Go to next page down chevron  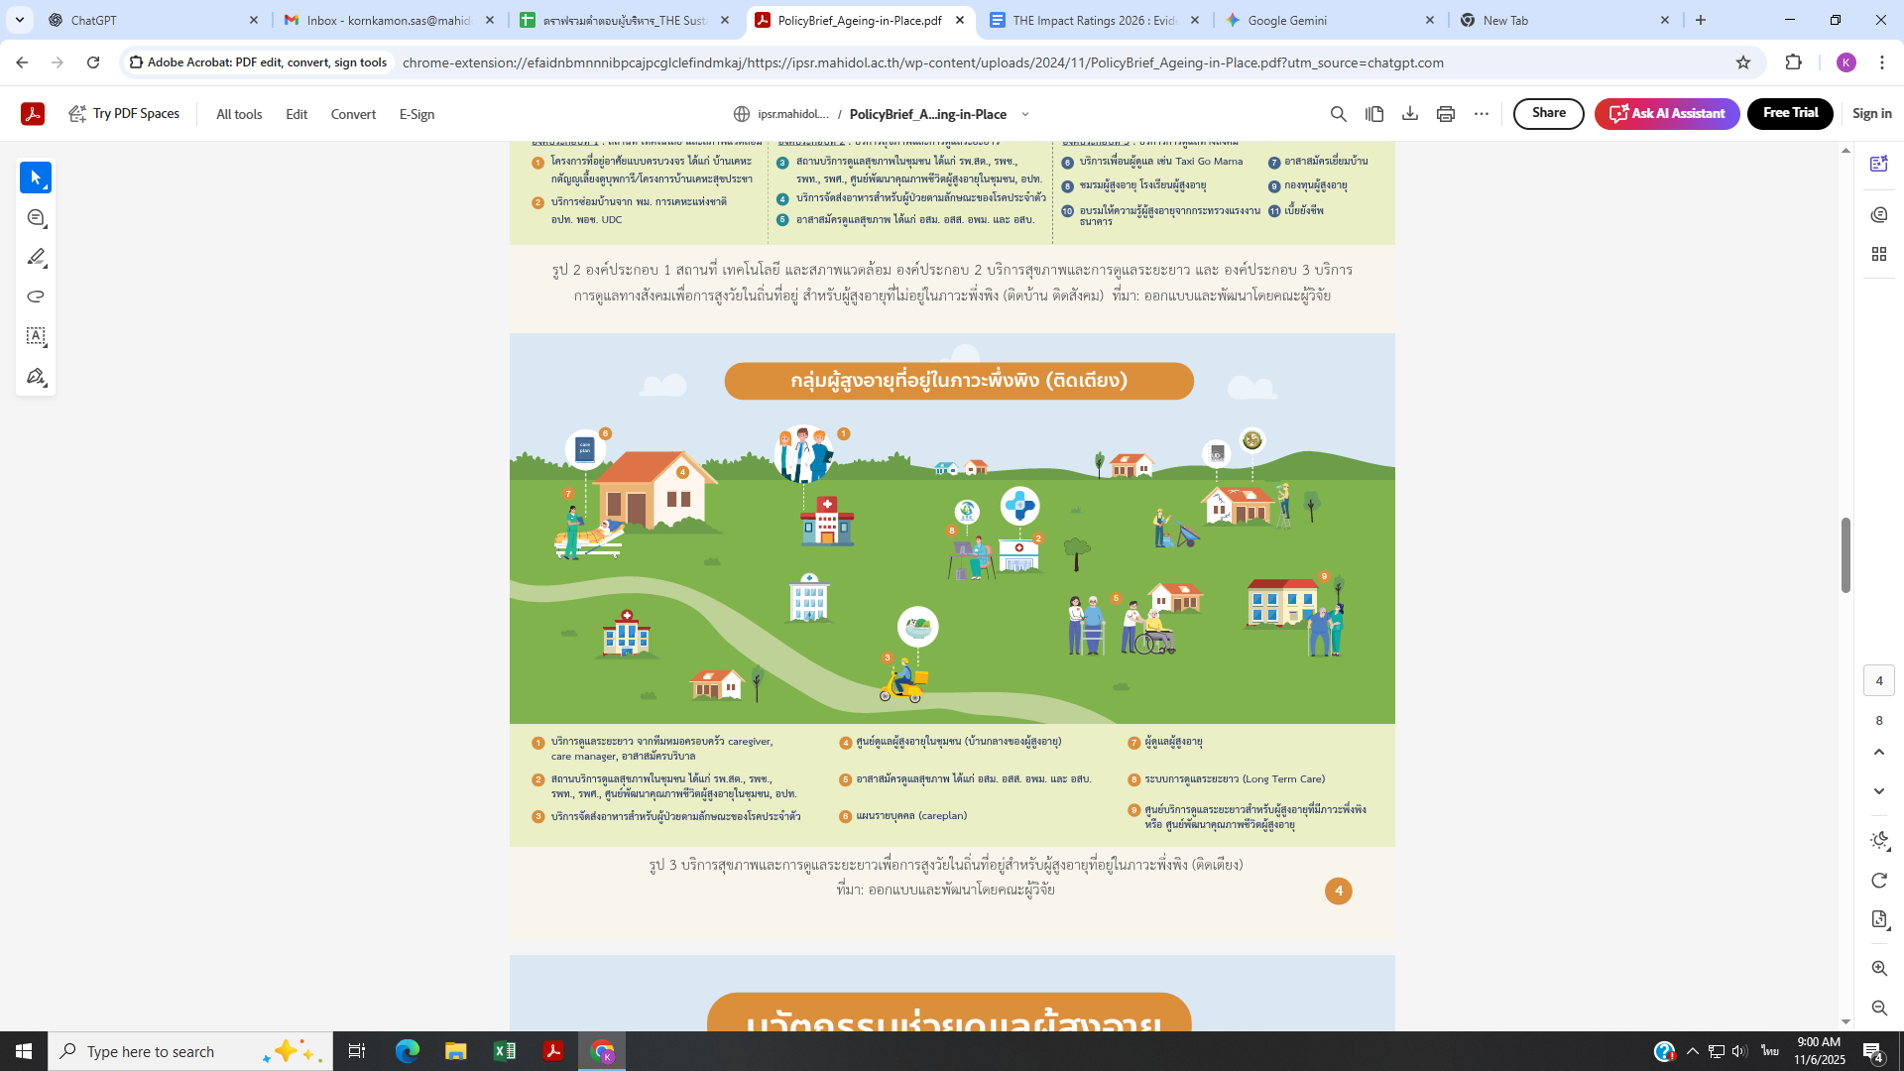pos(1878,791)
